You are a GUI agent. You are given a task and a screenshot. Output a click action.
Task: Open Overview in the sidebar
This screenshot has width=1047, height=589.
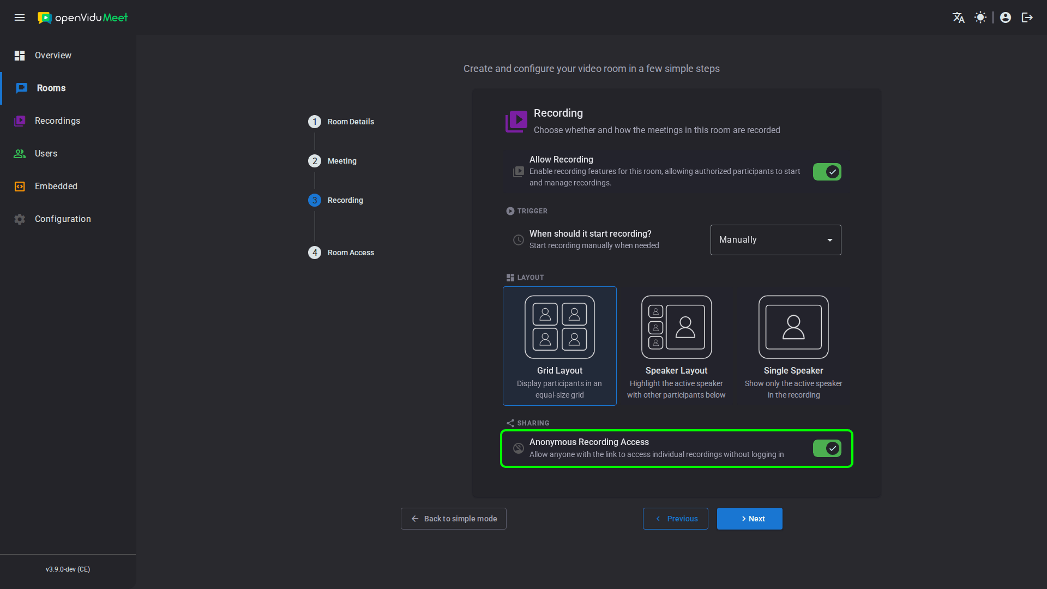(x=68, y=55)
